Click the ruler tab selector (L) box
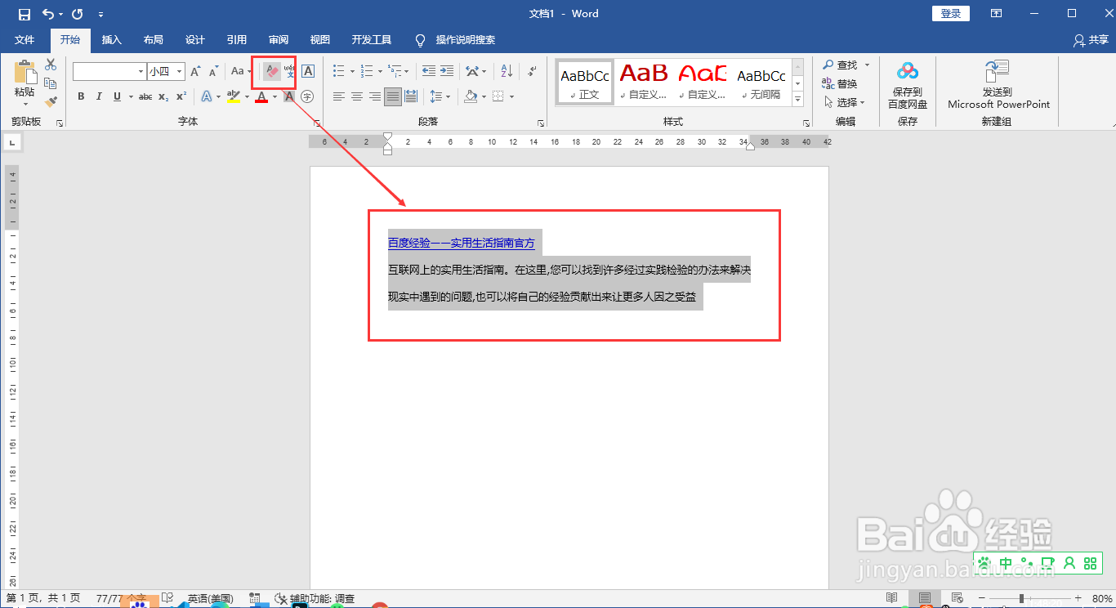Image resolution: width=1116 pixels, height=608 pixels. click(x=12, y=143)
